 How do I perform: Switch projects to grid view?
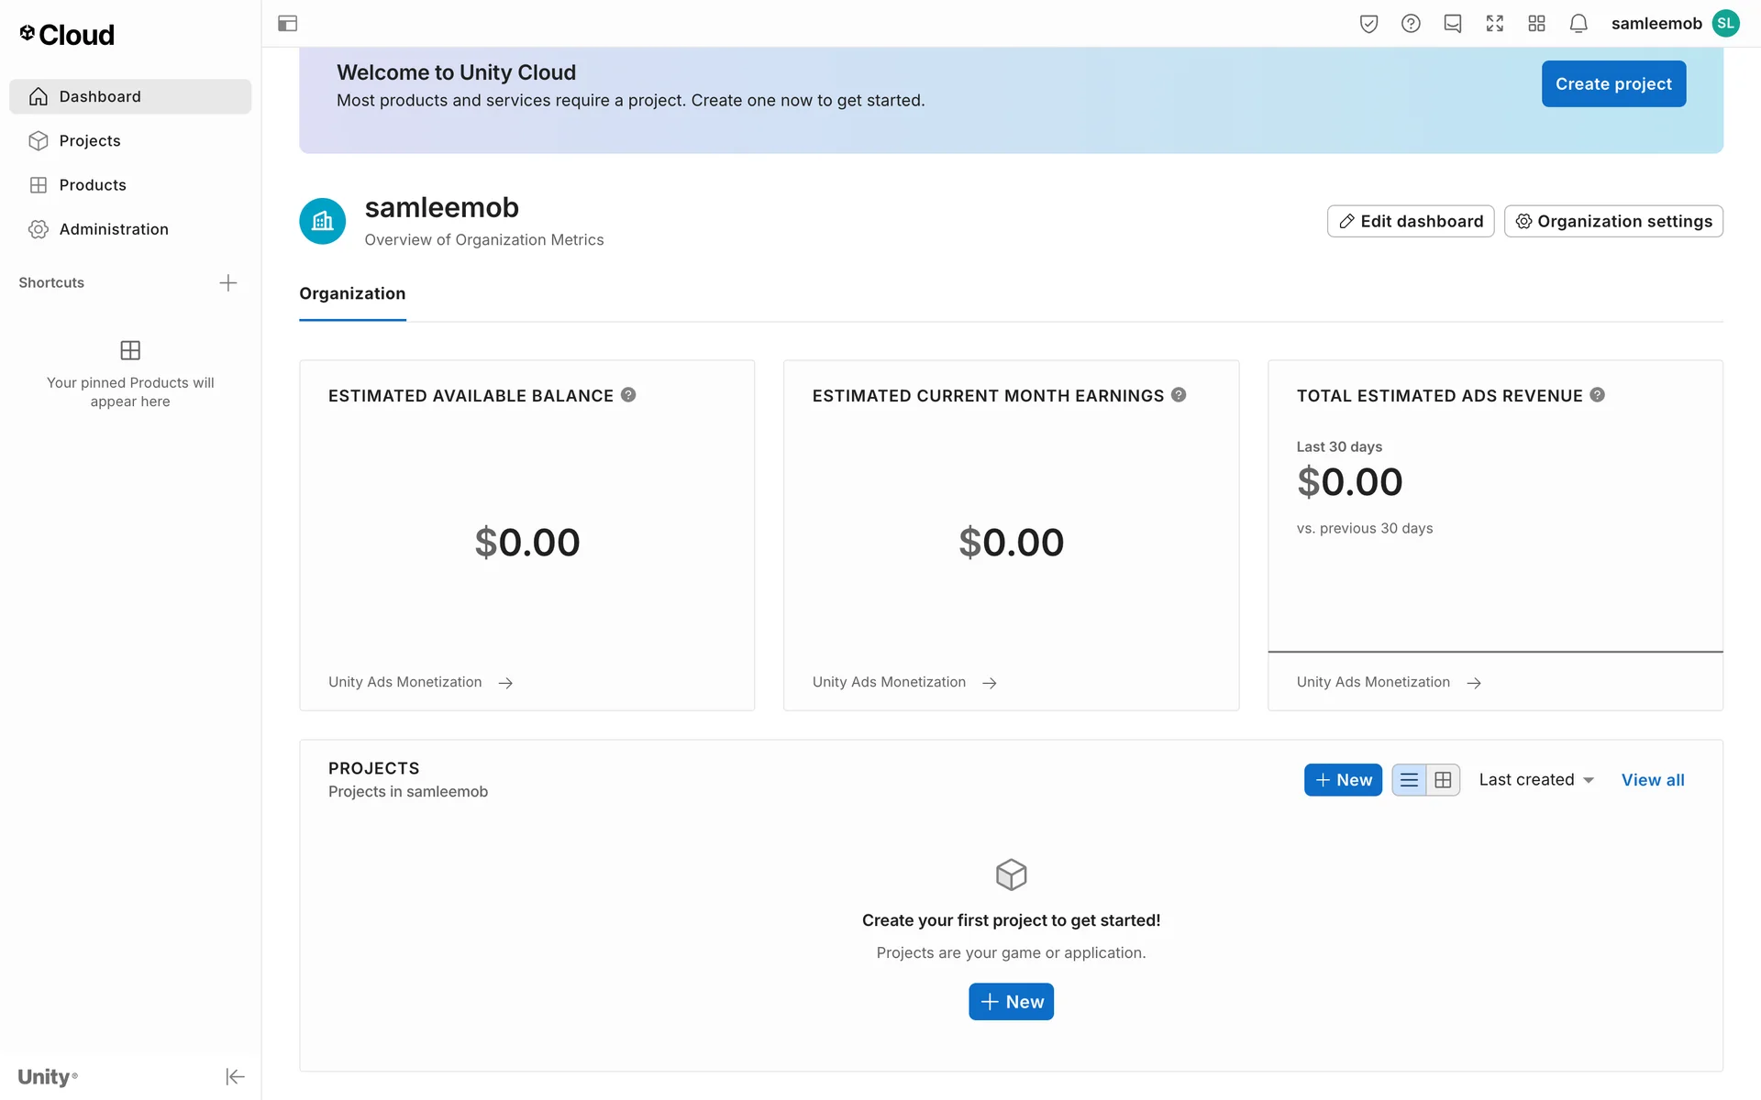(1443, 780)
